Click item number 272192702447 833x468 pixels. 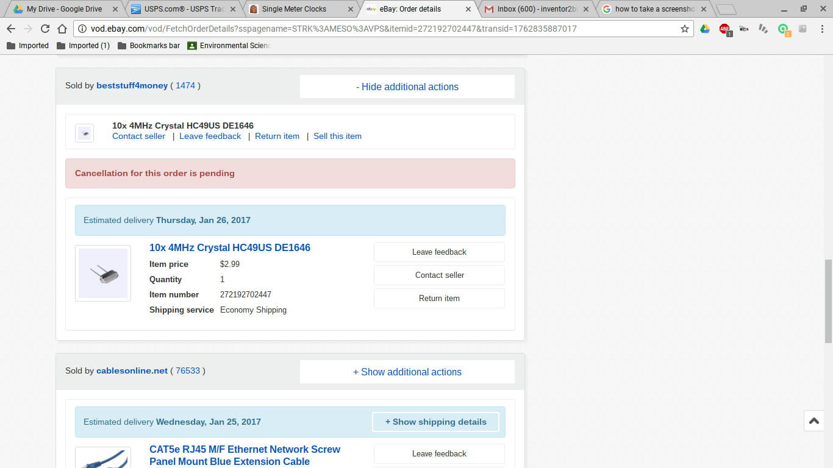pos(246,294)
